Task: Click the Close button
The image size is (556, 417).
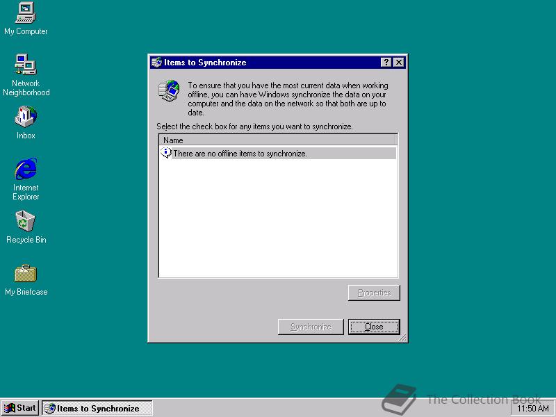Action: [x=374, y=327]
